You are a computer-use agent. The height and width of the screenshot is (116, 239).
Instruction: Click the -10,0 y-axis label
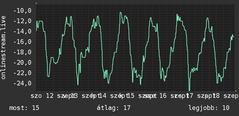click(x=22, y=11)
